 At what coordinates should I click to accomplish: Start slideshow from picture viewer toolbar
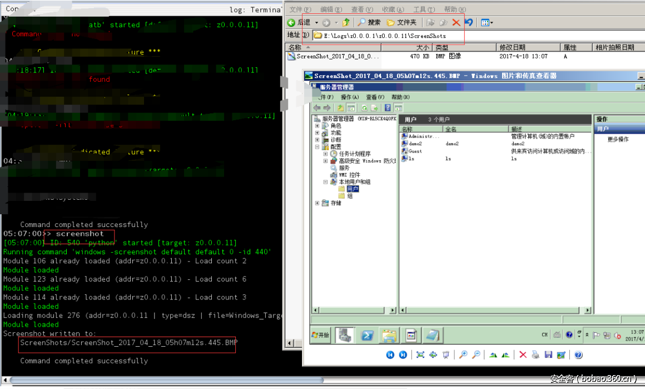pos(446,355)
